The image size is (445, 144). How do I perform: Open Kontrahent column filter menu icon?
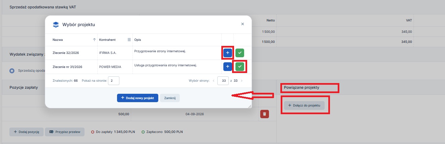point(129,40)
